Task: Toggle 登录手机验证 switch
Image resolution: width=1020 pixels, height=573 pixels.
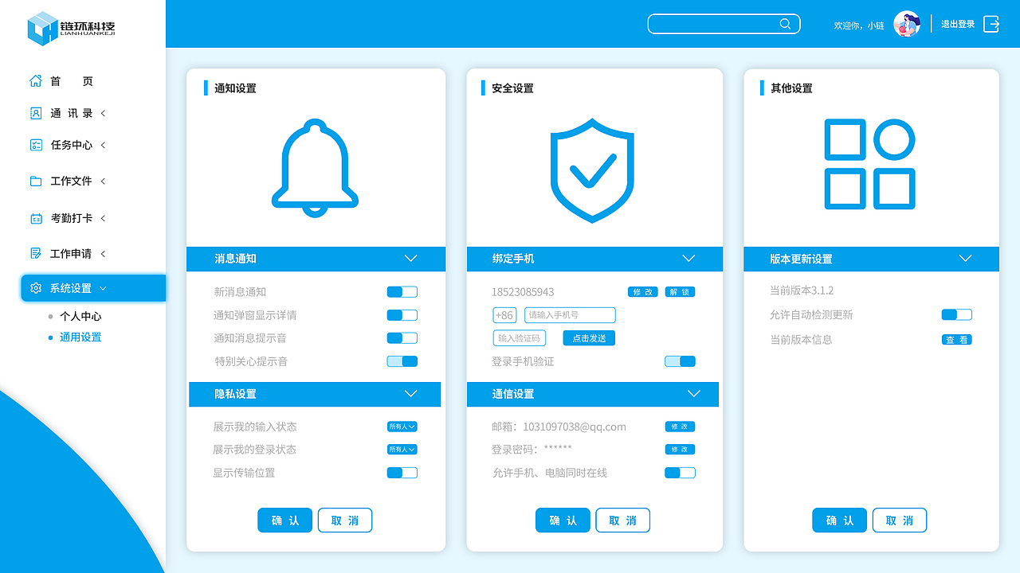Action: click(681, 361)
